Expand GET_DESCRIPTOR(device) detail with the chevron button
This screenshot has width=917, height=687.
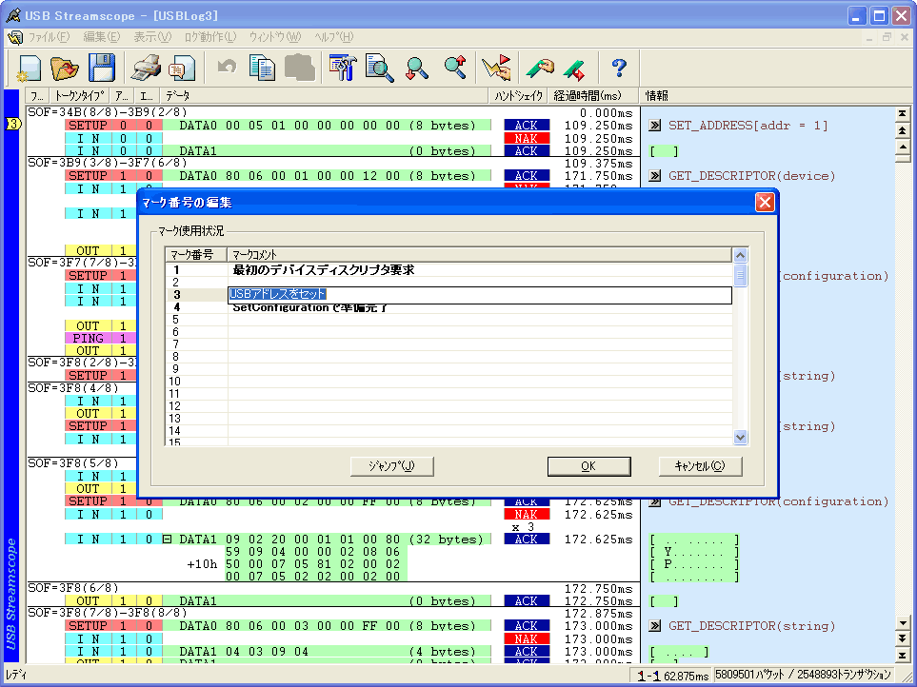(655, 175)
